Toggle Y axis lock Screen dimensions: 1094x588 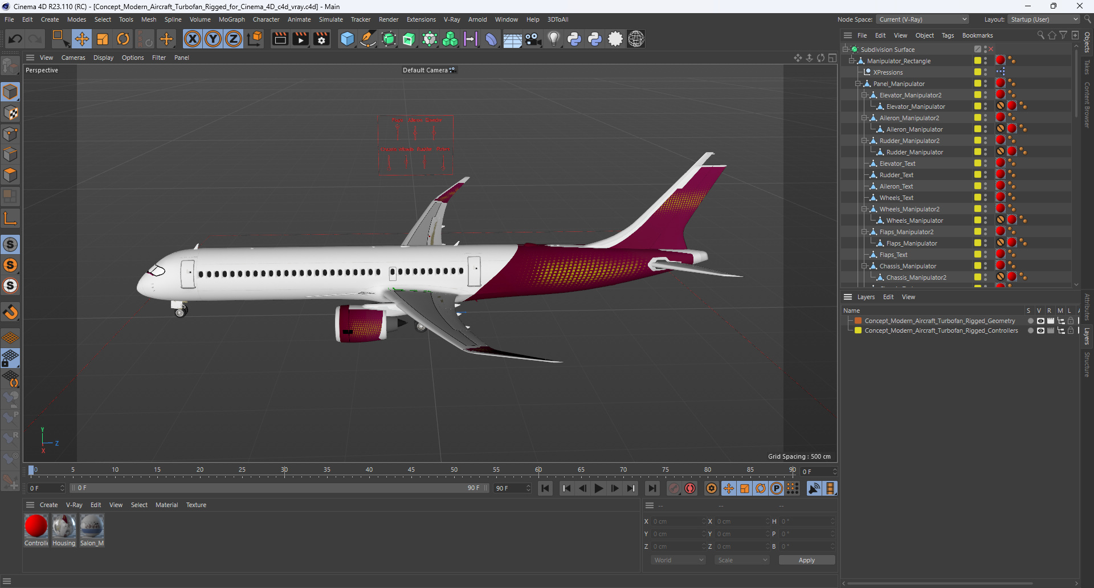[x=213, y=39]
